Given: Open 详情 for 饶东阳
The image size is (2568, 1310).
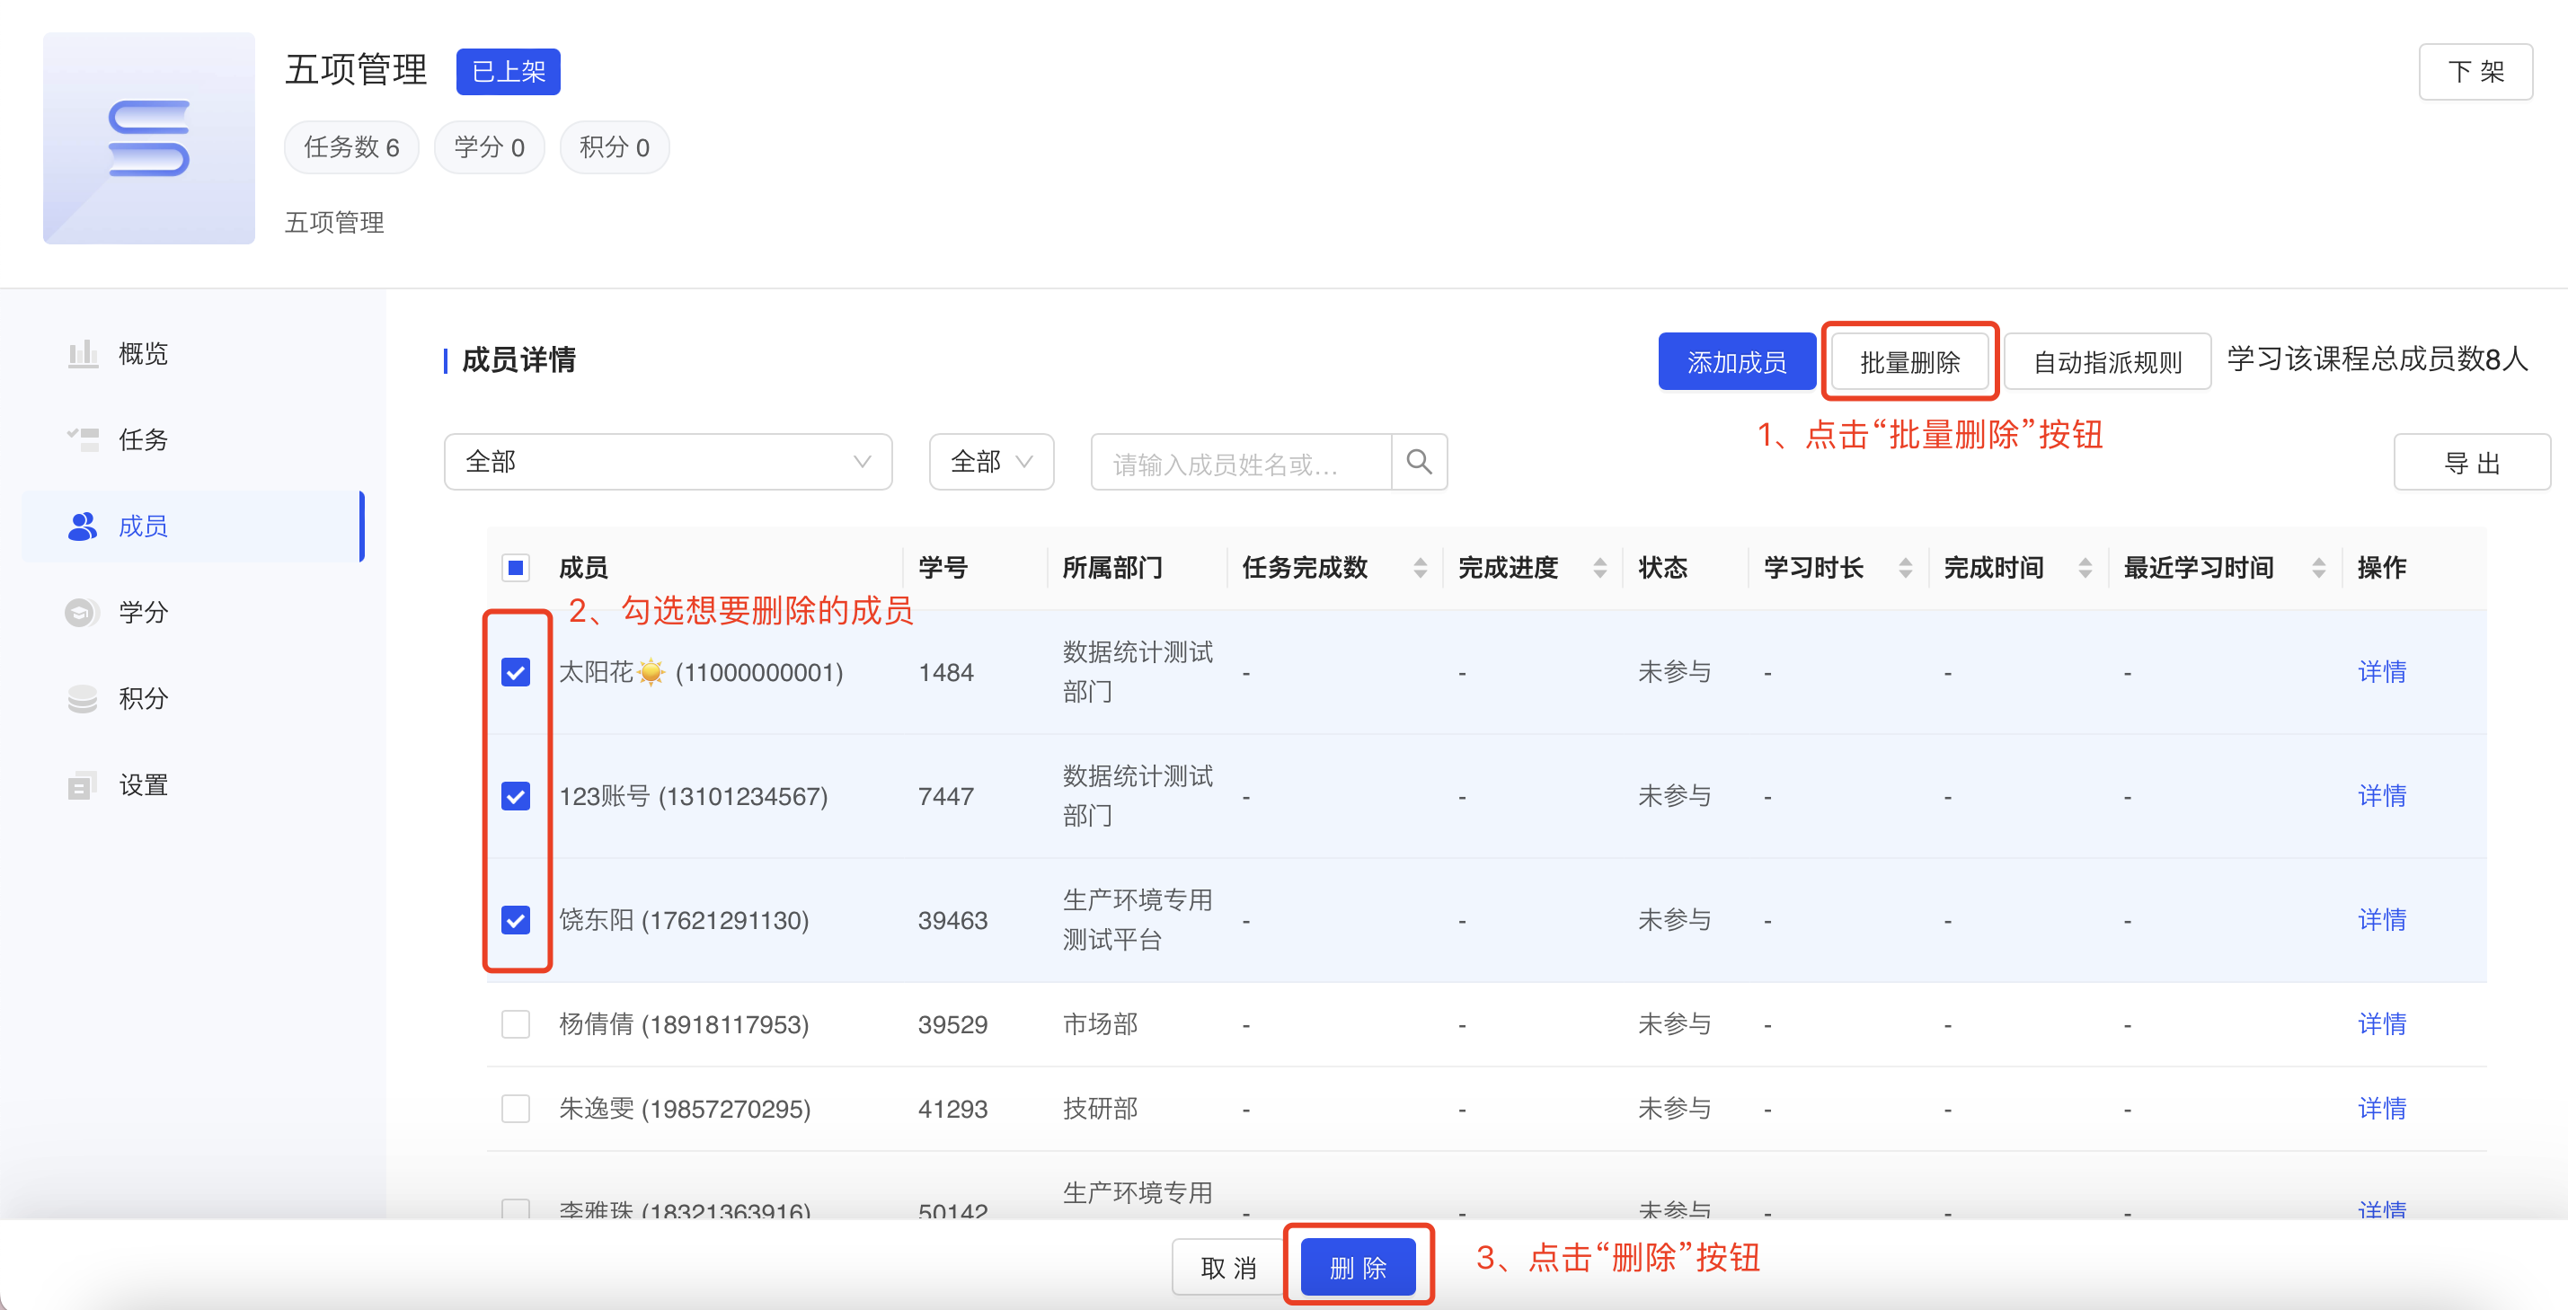Looking at the screenshot, I should point(2382,919).
